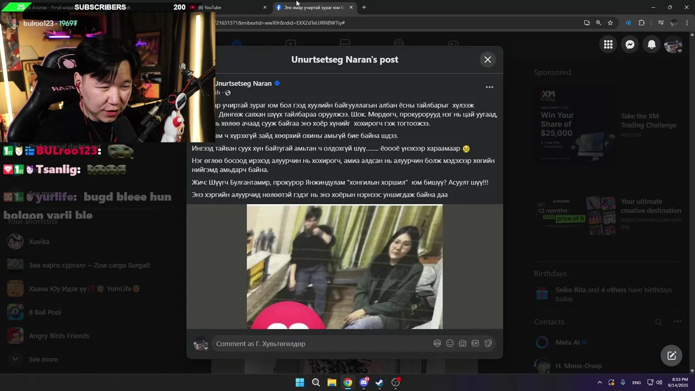695x391 pixels.
Task: Open the post's three-dot options menu
Action: tap(489, 87)
